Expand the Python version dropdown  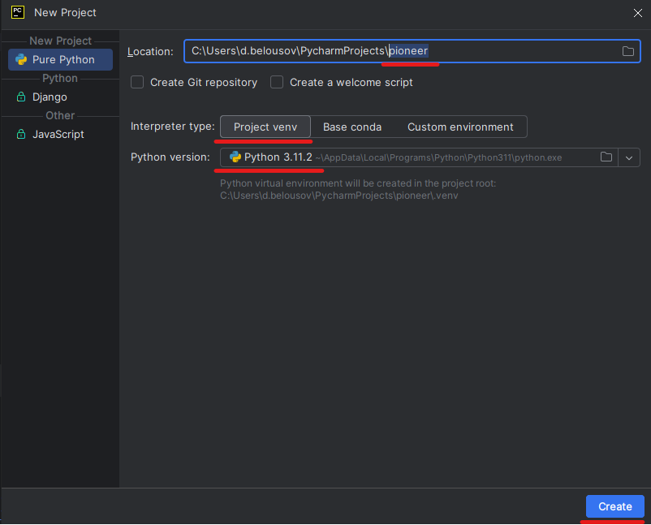(629, 157)
